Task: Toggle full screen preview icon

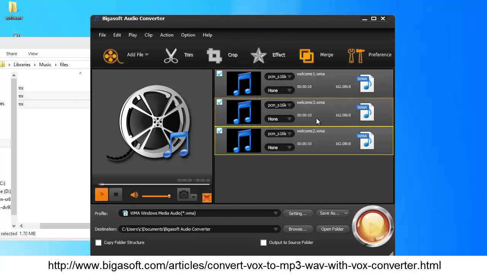Action: click(x=207, y=198)
